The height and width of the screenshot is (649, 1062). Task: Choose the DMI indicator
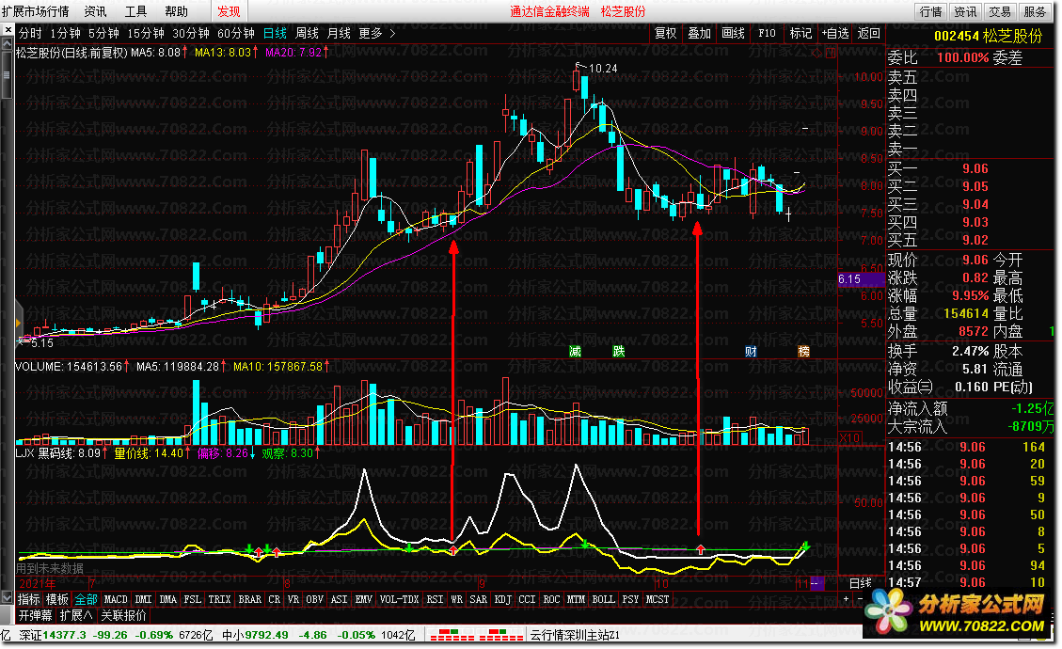143,599
